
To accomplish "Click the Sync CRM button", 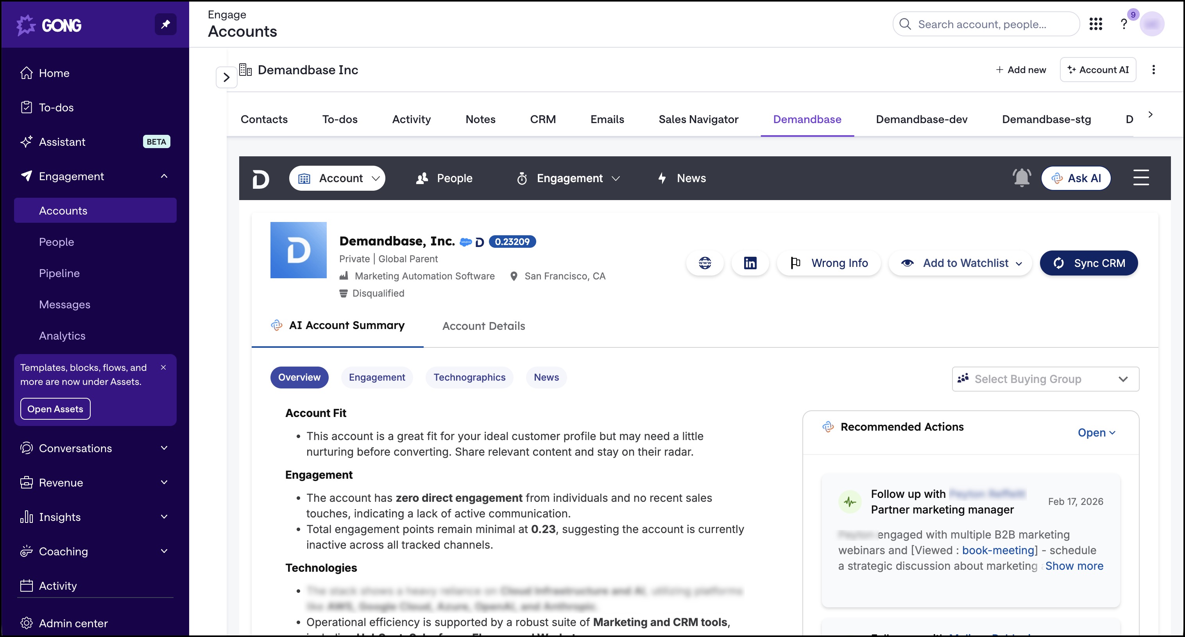I will click(x=1089, y=263).
